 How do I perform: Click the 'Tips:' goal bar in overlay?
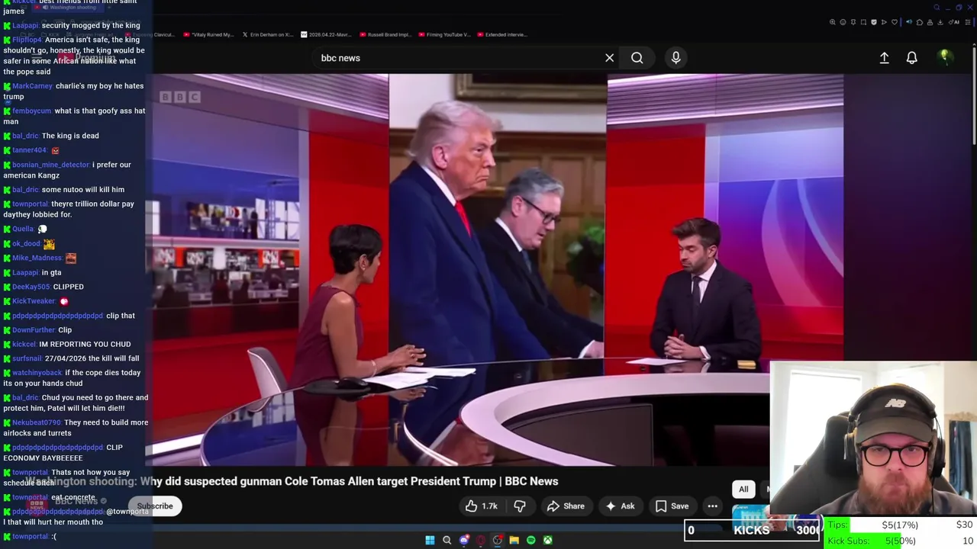coord(901,525)
